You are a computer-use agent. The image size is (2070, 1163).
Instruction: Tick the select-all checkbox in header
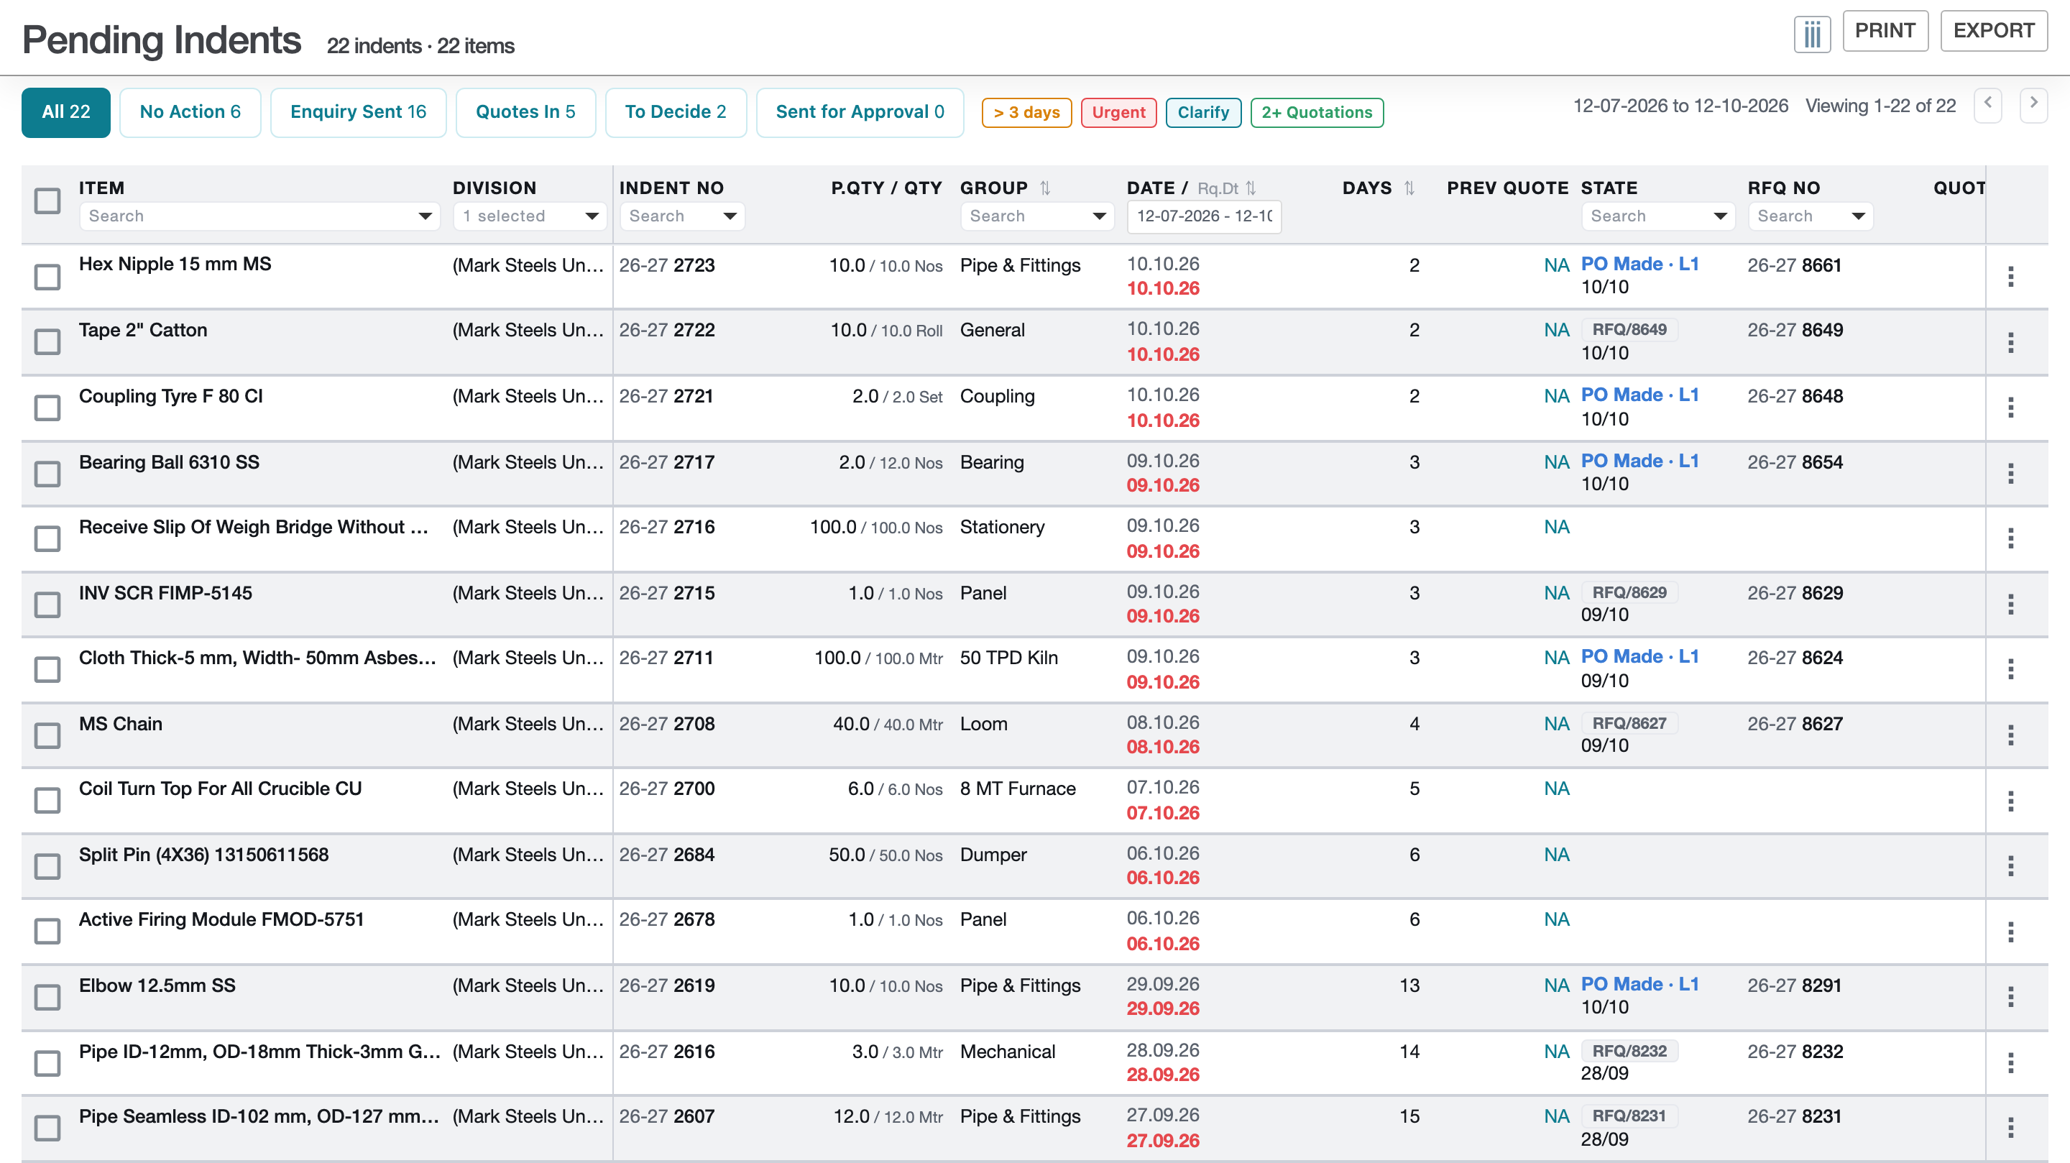click(47, 200)
